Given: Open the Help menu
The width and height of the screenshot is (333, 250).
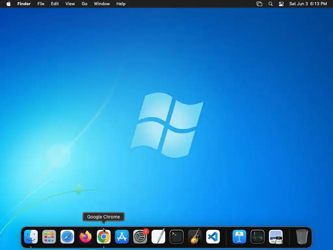Looking at the screenshot, I should (121, 4).
